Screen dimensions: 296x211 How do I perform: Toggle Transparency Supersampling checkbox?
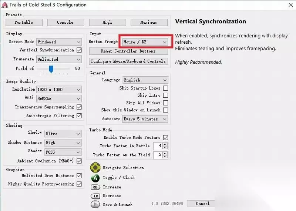pos(79,107)
